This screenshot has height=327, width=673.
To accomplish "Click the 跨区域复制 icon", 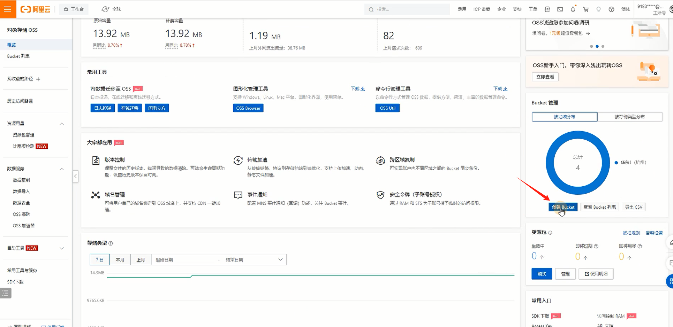I will tap(380, 161).
